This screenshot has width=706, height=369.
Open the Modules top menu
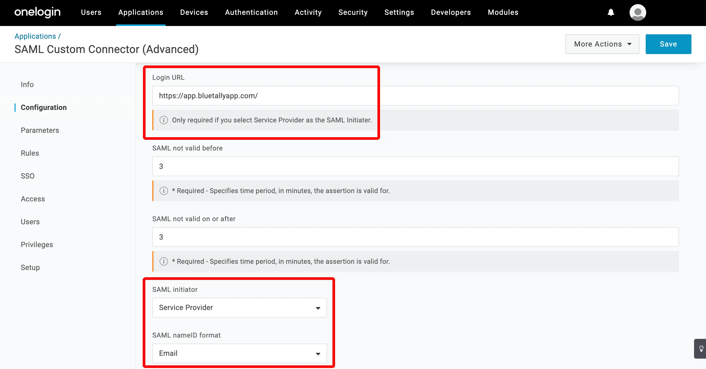tap(503, 12)
